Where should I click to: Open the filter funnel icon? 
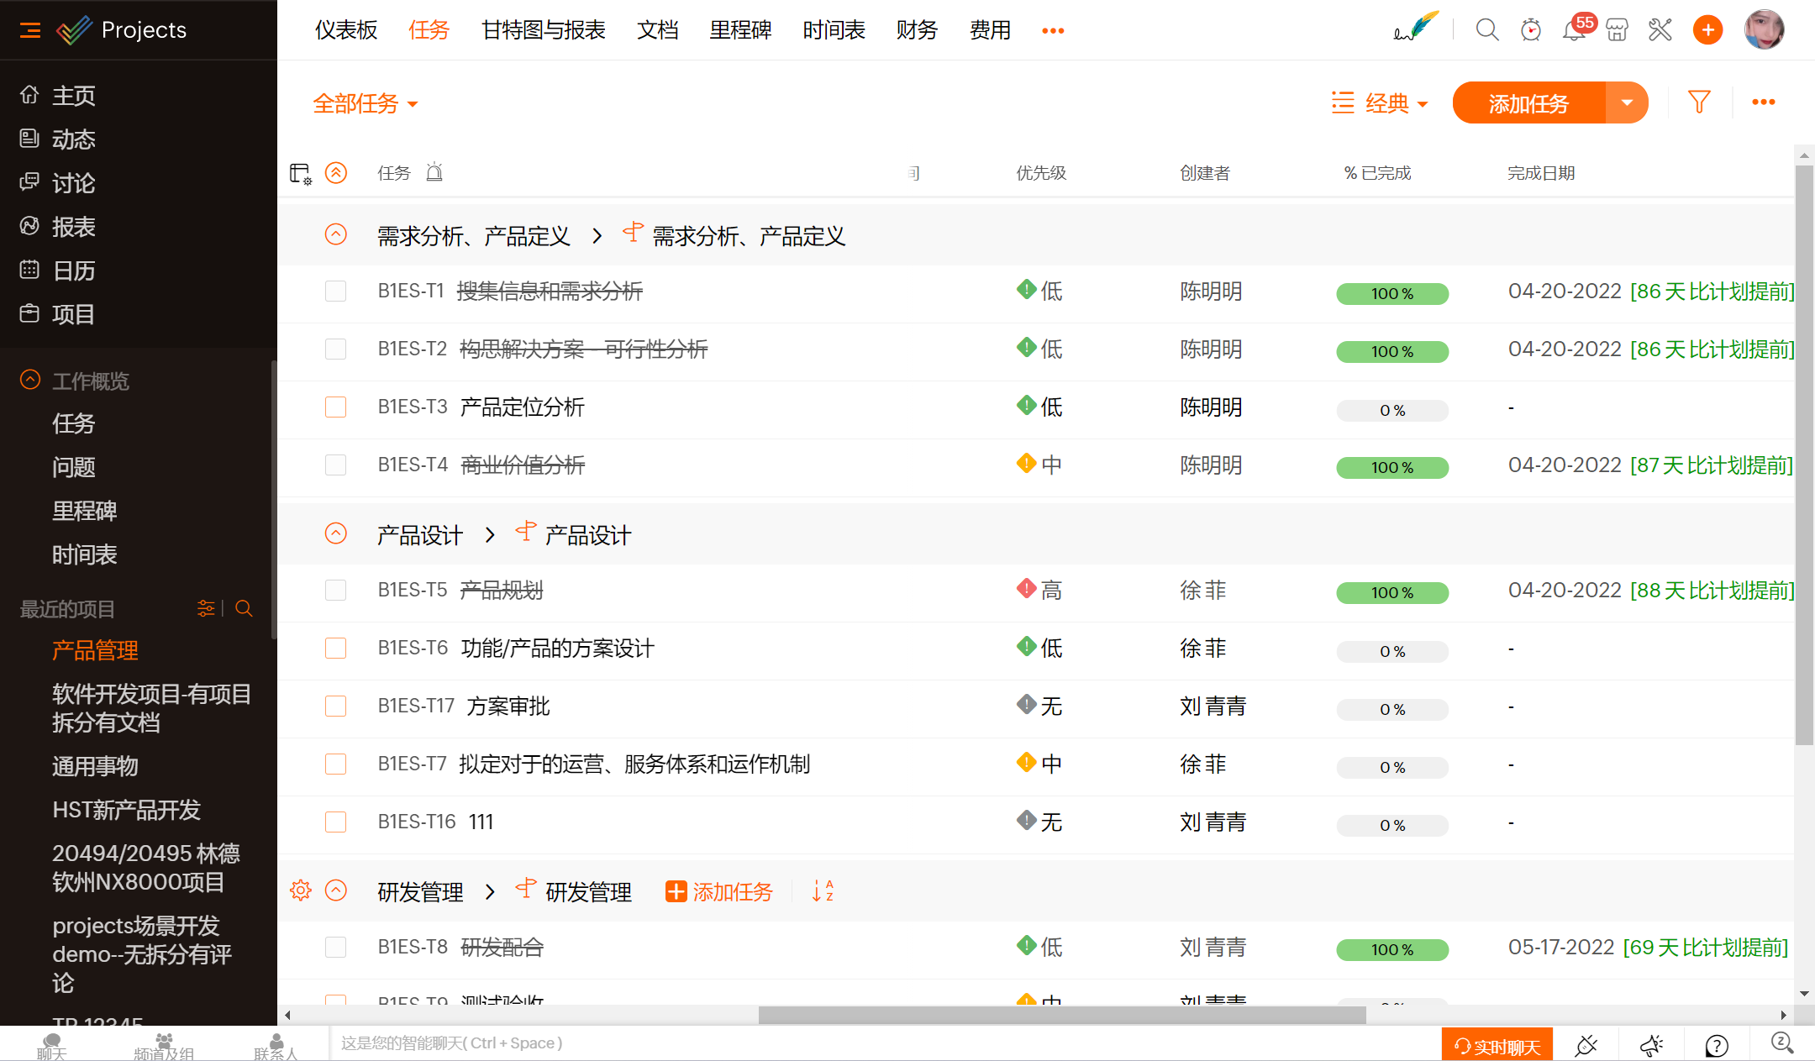point(1699,102)
